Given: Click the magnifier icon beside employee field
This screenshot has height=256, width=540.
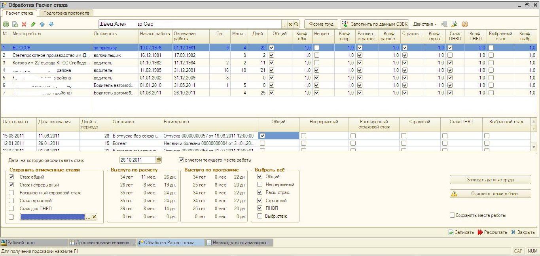Looking at the screenshot, I should pos(296,24).
